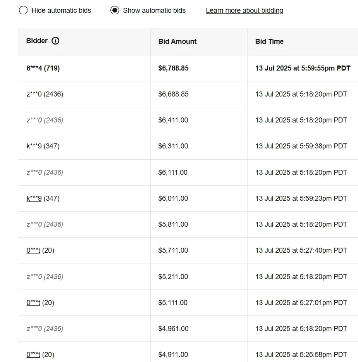
Task: Click the Bidder info icon
Action: click(55, 41)
